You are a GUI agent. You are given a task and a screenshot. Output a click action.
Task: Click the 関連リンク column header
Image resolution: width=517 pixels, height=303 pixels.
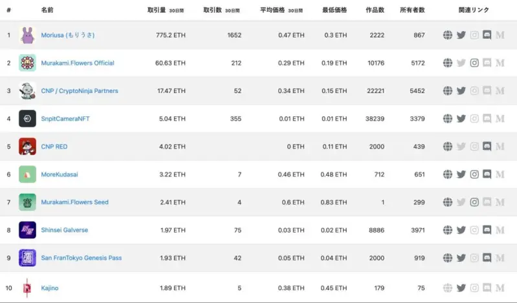[474, 10]
